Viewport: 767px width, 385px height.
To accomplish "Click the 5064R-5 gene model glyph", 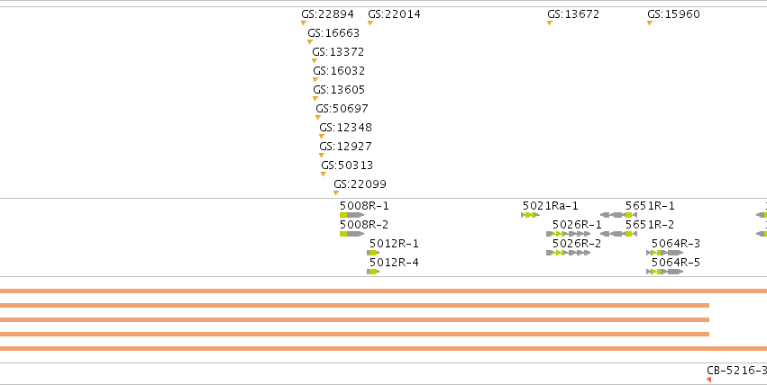I will tap(665, 272).
